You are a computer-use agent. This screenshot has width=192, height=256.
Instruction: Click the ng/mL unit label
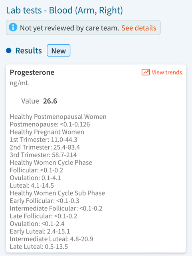[20, 83]
